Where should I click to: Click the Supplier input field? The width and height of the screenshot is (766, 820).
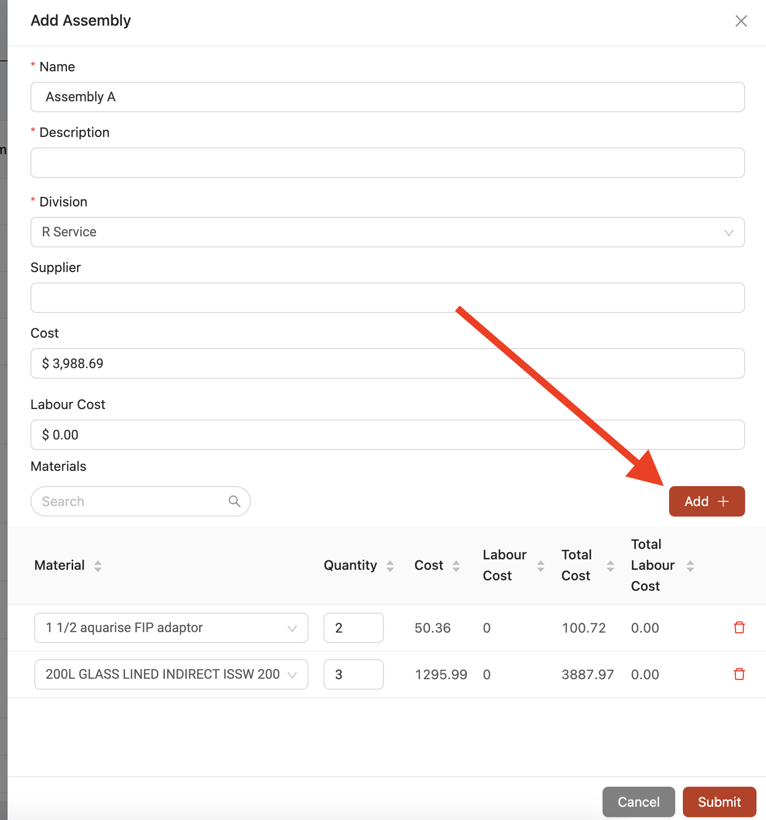tap(387, 298)
